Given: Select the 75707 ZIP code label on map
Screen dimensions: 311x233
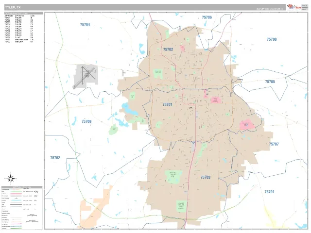Looking at the screenshot, I should [274, 144].
